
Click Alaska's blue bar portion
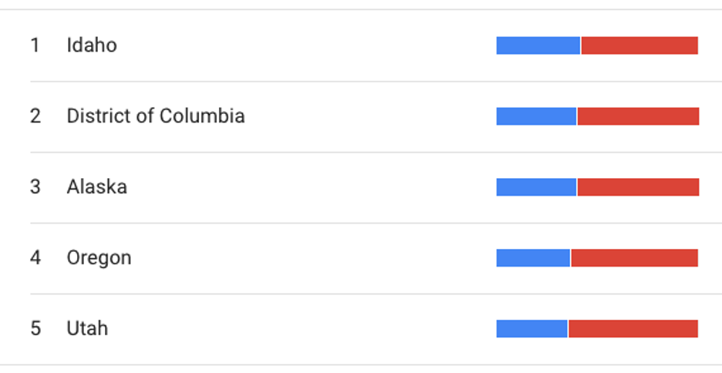[536, 187]
